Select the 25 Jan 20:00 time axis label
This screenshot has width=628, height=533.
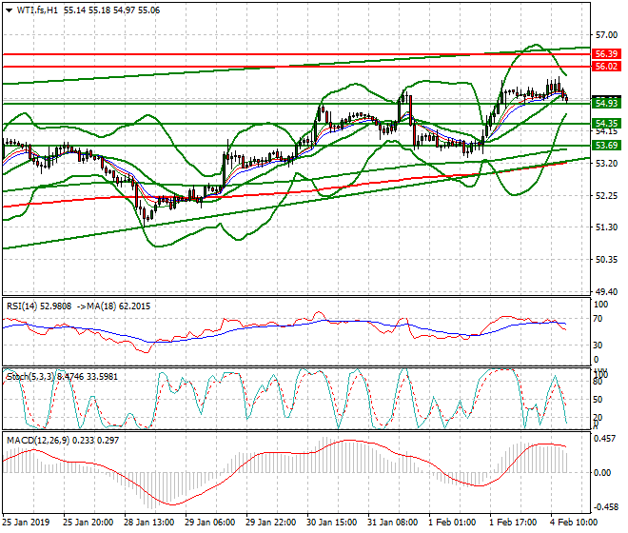coord(88,523)
